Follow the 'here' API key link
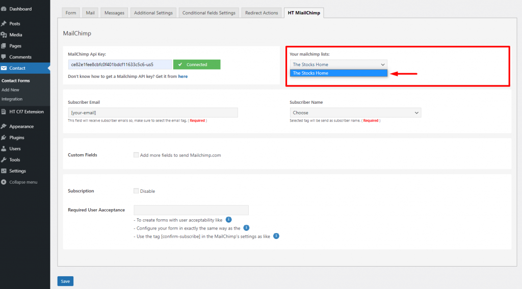 [182, 76]
